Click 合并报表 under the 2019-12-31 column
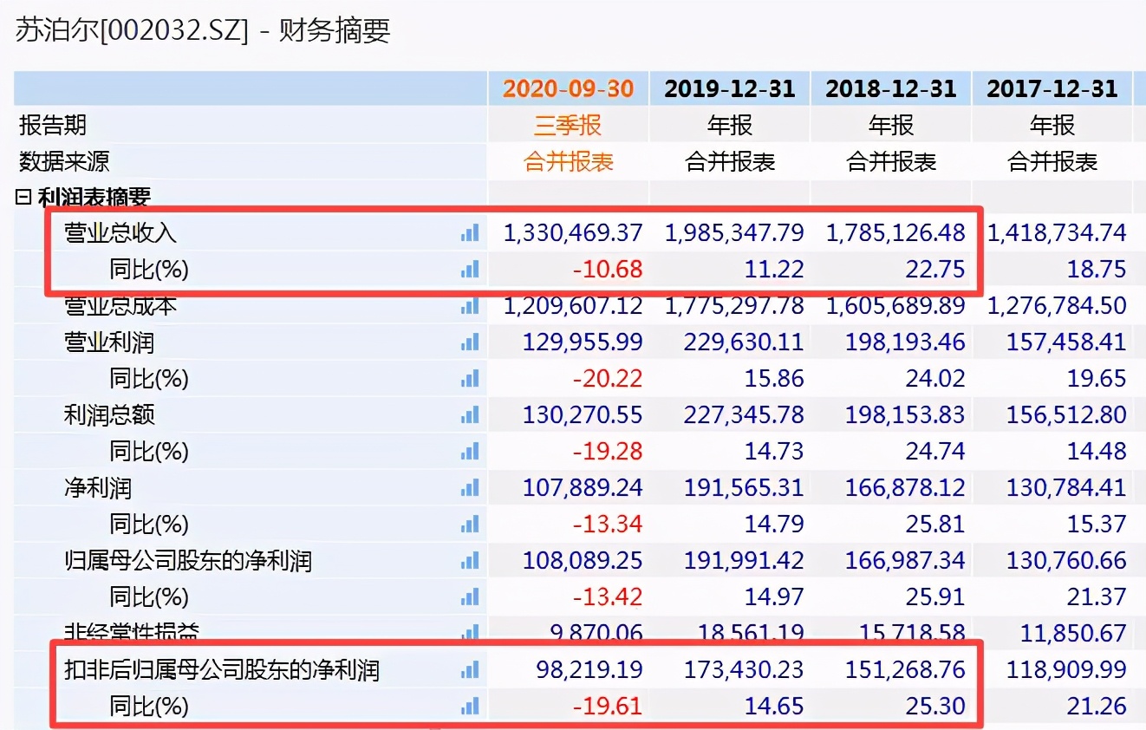Screen dimensions: 1146x730 pos(730,162)
